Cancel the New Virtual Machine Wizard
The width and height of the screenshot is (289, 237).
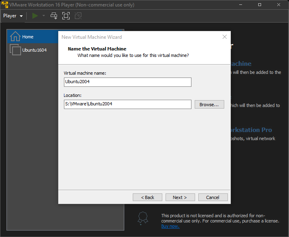coord(213,197)
